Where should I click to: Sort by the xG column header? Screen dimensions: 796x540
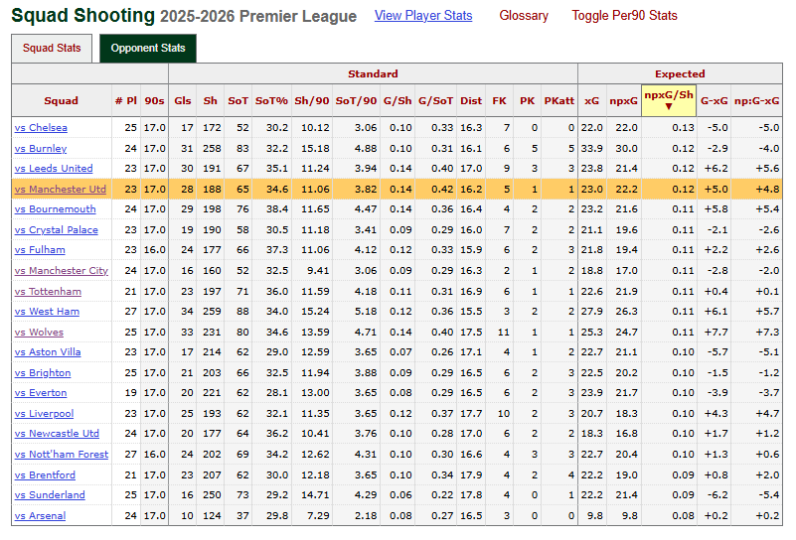tap(591, 100)
